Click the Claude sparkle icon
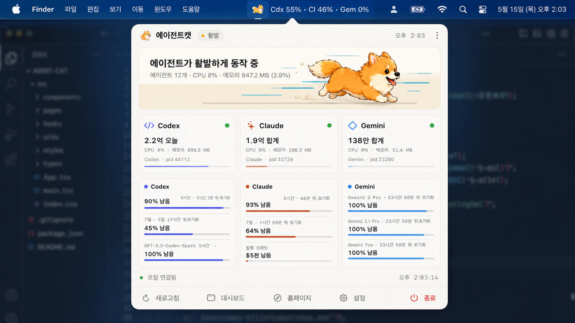This screenshot has height=323, width=575. [x=251, y=126]
